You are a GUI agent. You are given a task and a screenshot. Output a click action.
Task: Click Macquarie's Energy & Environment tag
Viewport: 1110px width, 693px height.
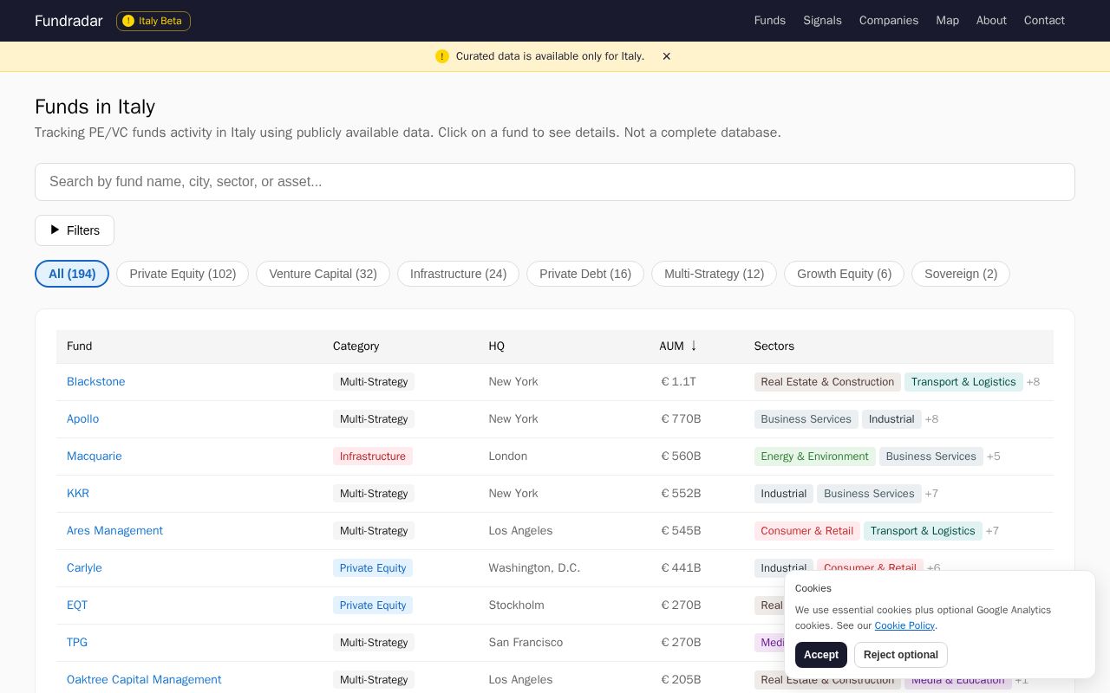pos(814,457)
